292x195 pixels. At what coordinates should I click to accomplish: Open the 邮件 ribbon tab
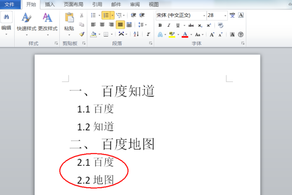(116, 4)
